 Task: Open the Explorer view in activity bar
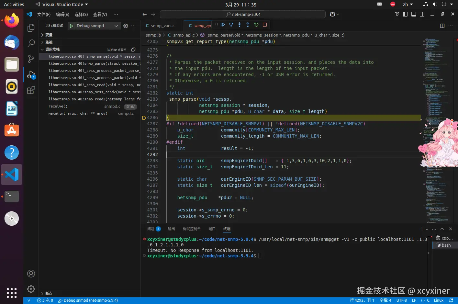31,28
